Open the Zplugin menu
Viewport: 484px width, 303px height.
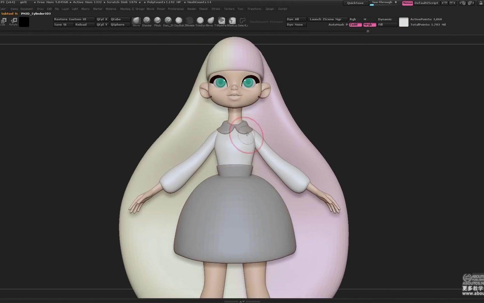(269, 9)
